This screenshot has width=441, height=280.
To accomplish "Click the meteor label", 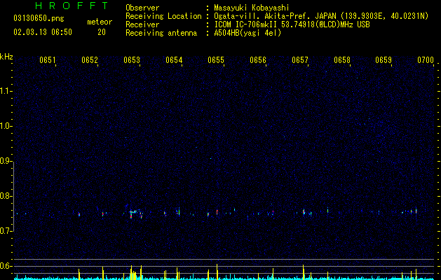I will pos(100,22).
